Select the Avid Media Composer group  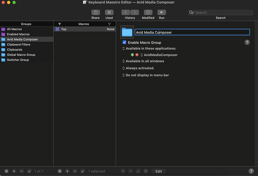pyautogui.click(x=27, y=40)
